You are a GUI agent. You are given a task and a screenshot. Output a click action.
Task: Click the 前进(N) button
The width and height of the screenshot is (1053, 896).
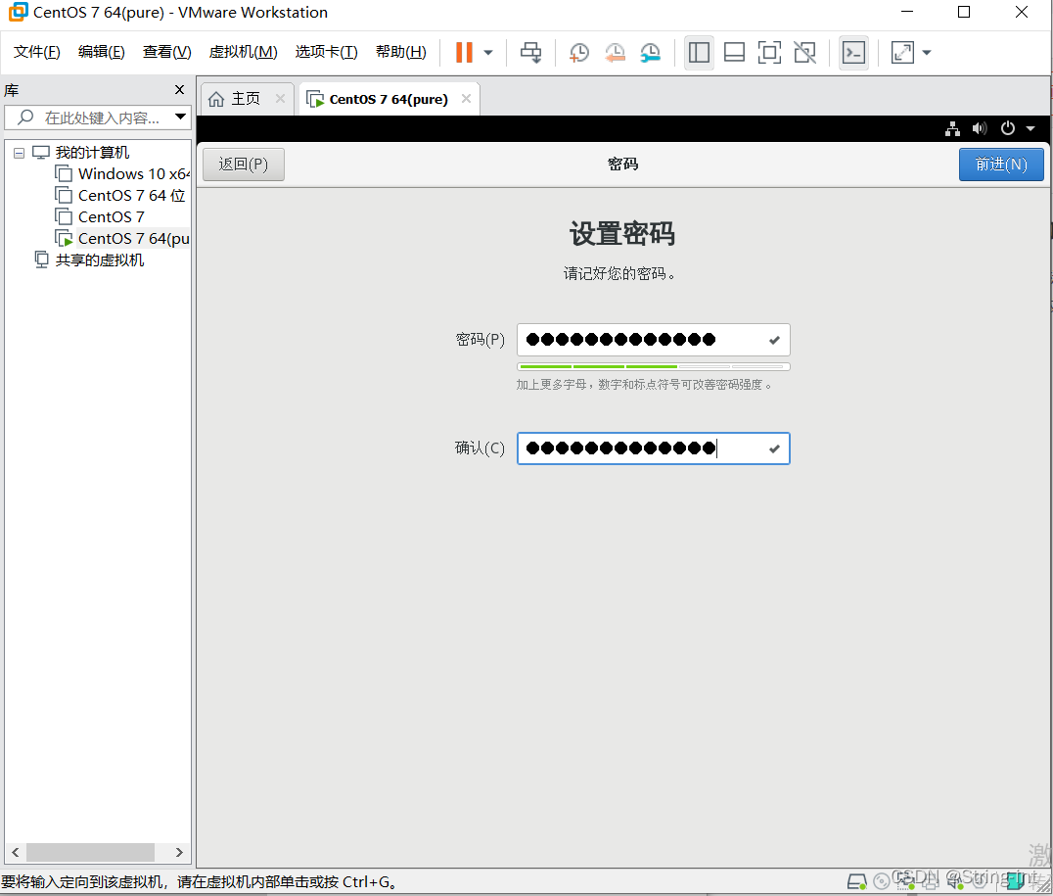coord(1000,165)
